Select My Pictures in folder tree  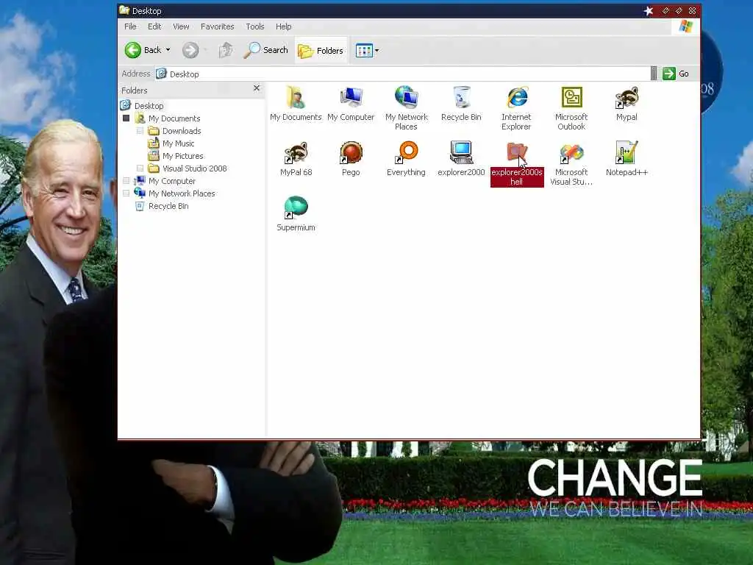pos(182,156)
